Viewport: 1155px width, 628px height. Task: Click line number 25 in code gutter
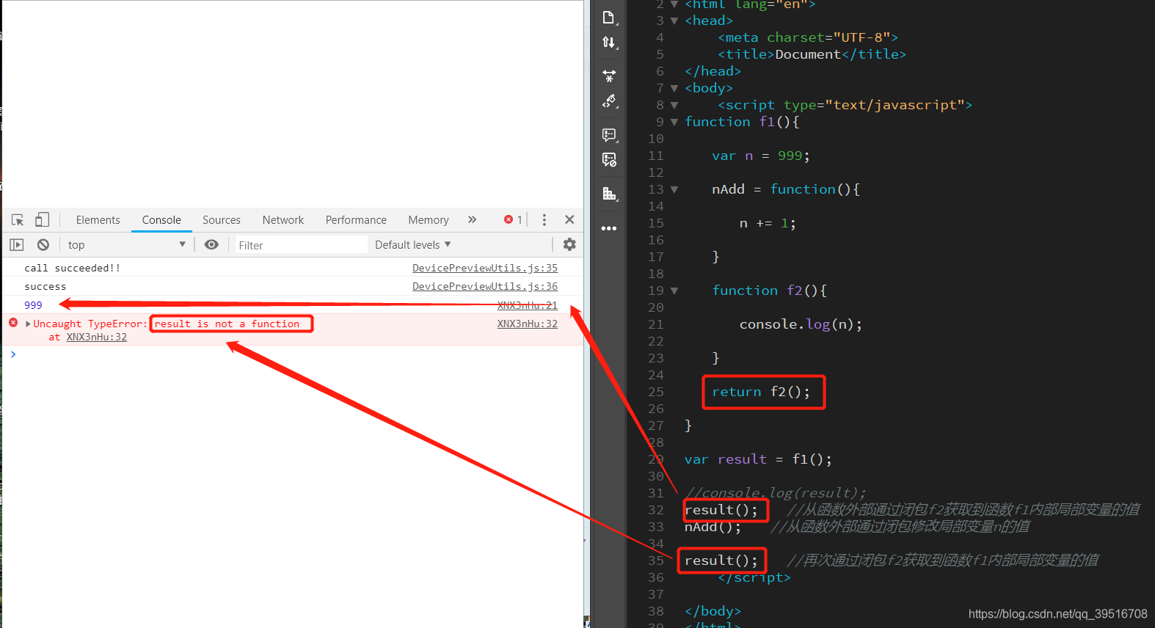[655, 392]
